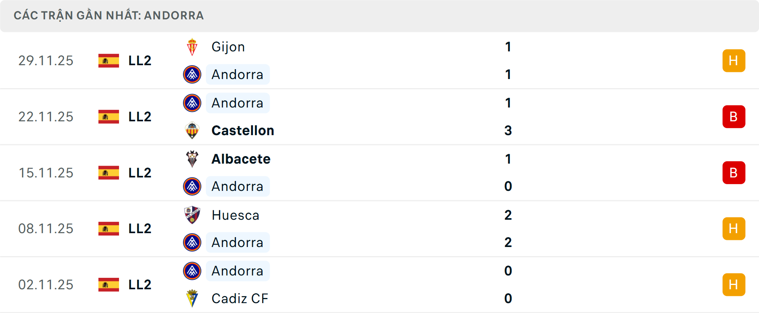Click the Albacete club crest icon
Viewport: 759px width, 313px height.
[192, 159]
